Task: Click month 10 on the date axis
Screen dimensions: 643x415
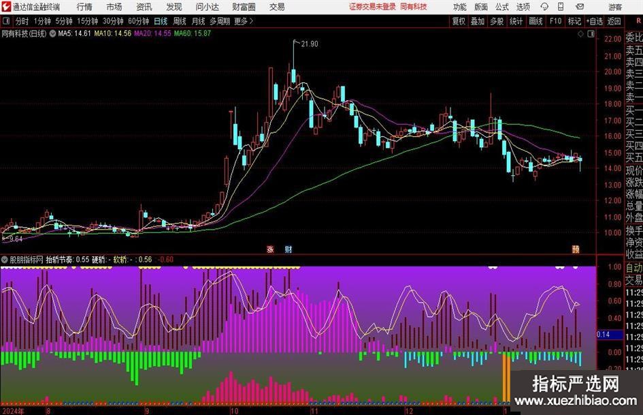Action: click(234, 411)
